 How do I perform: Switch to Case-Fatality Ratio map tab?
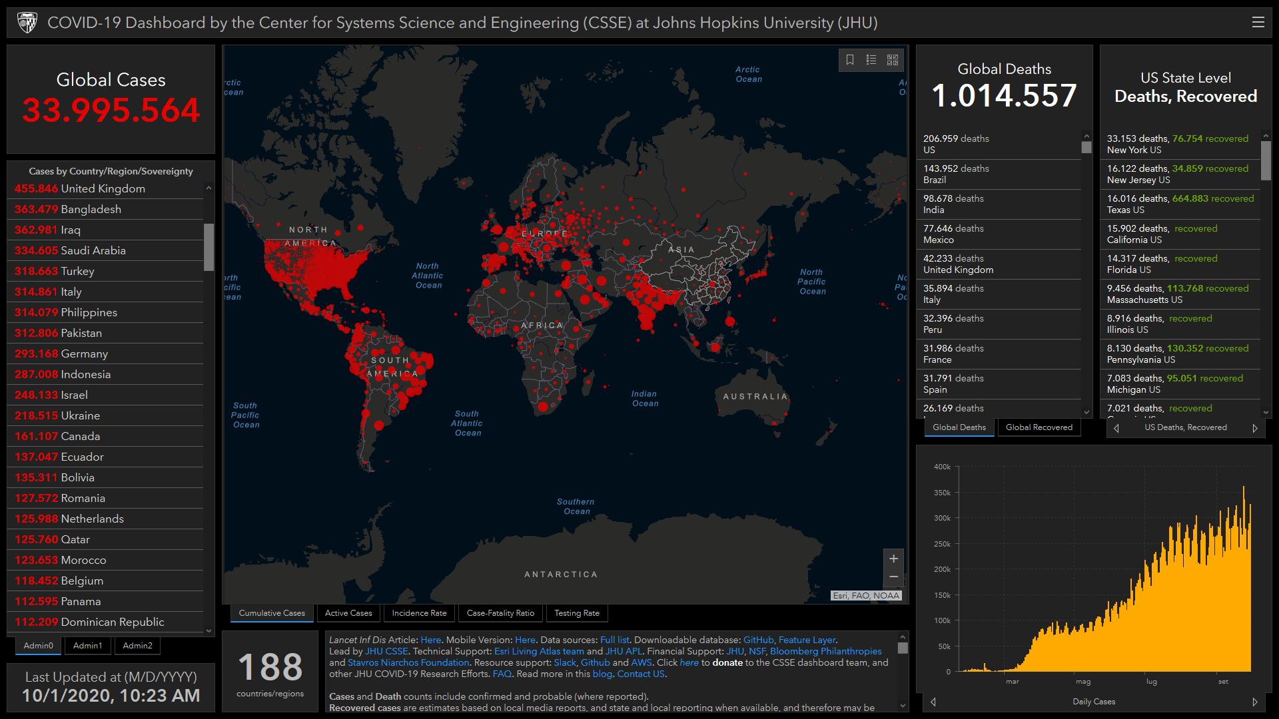tap(500, 613)
